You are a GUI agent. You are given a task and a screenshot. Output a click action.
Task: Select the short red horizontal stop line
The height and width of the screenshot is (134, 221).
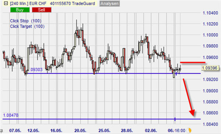click(x=193, y=62)
